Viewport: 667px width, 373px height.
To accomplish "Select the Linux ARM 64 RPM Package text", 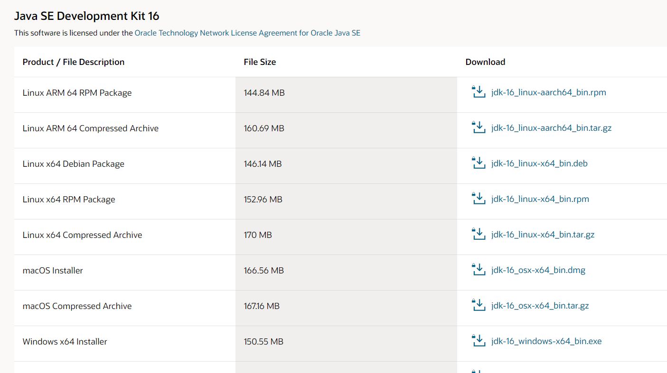I will coord(77,93).
